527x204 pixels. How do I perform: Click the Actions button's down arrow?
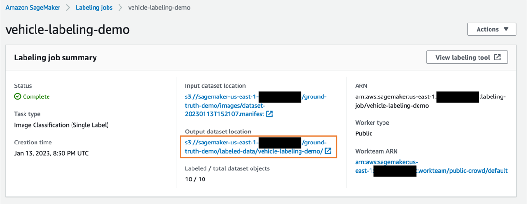coord(506,29)
